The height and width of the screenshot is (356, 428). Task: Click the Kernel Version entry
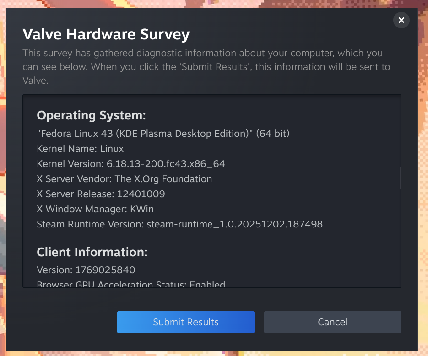tap(130, 164)
